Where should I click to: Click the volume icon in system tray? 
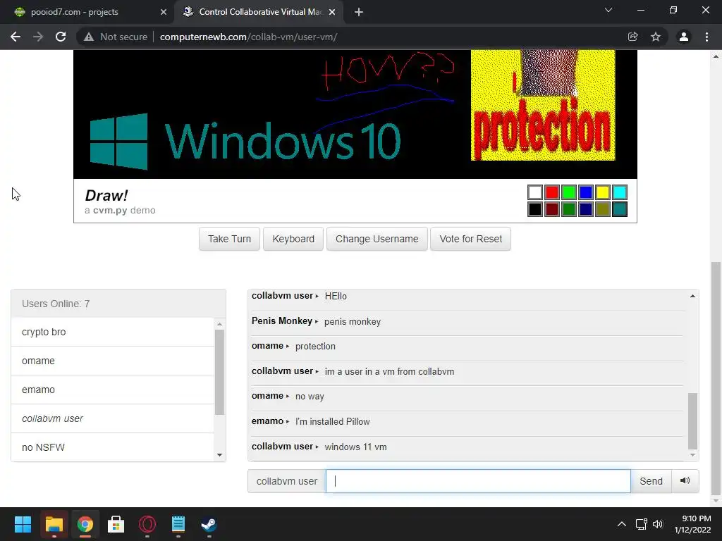[x=658, y=524]
